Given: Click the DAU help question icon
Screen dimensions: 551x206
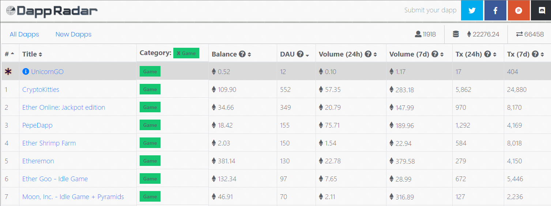Looking at the screenshot, I should tap(300, 54).
